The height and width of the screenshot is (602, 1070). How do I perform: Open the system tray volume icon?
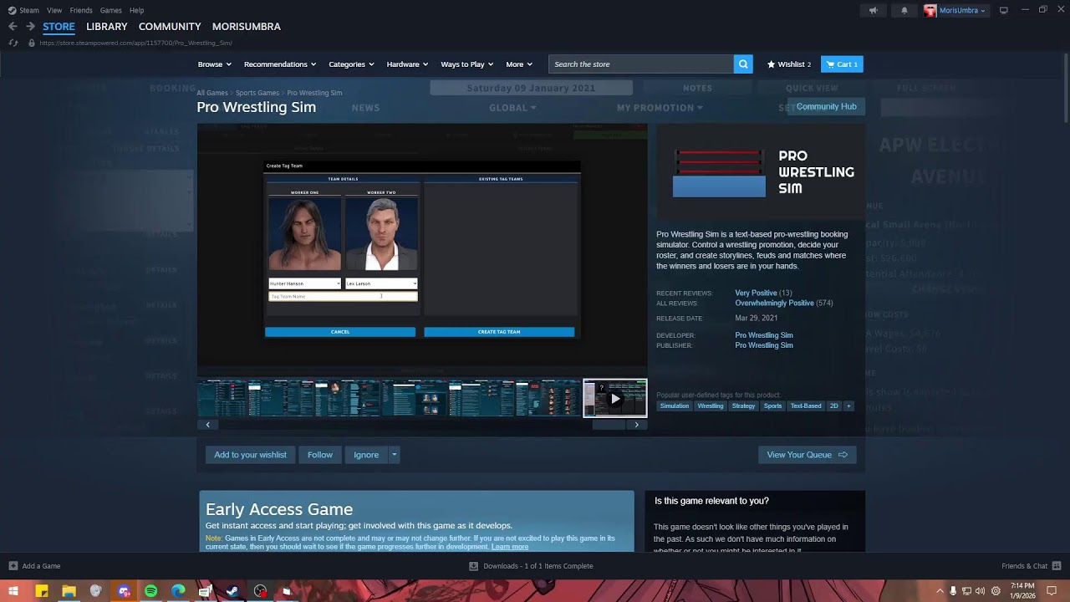980,591
